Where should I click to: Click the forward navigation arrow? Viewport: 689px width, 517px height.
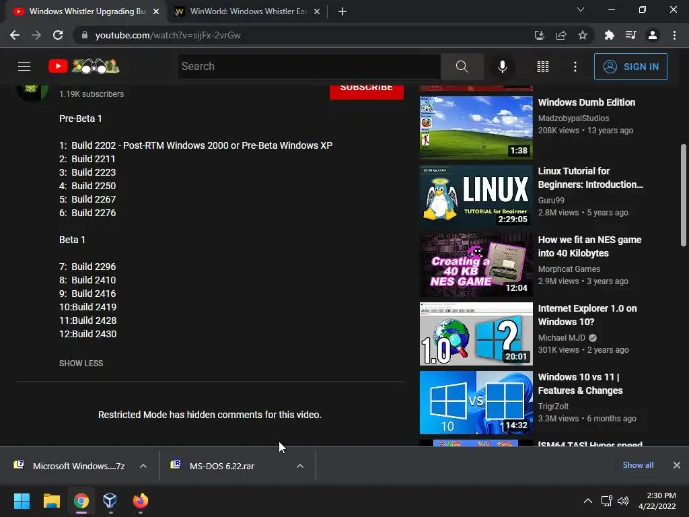pyautogui.click(x=36, y=35)
